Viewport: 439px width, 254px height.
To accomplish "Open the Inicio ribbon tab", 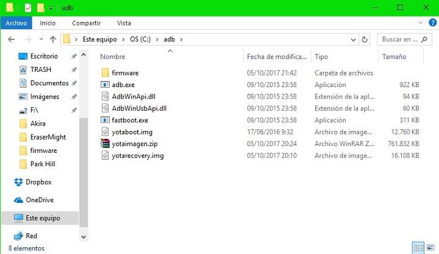I will [x=48, y=23].
